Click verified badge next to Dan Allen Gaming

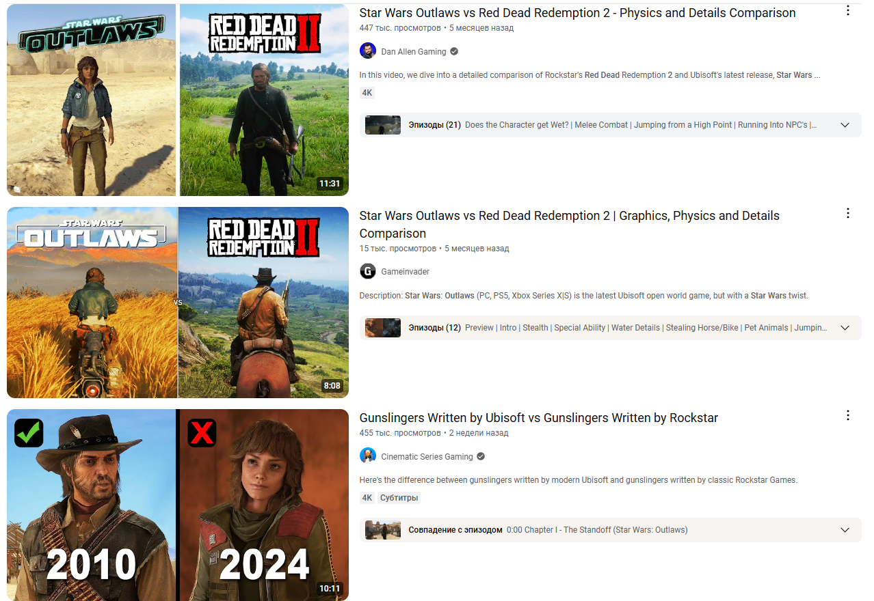tap(454, 51)
